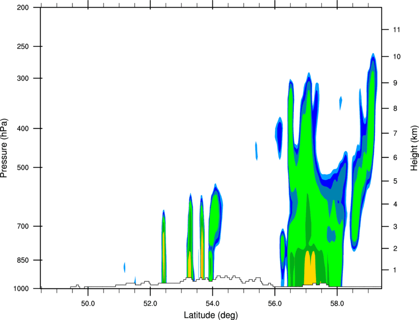The height and width of the screenshot is (320, 419).
Task: Click the 1 km height label
Action: pos(395,270)
